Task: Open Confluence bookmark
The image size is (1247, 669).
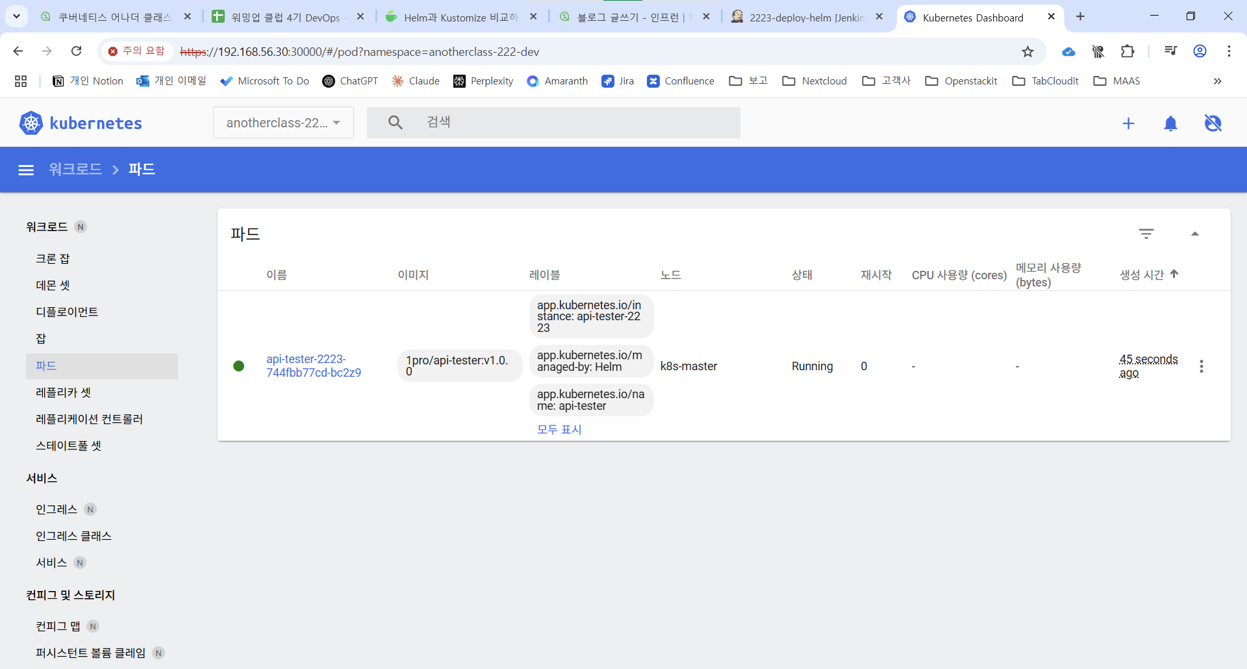Action: point(681,81)
